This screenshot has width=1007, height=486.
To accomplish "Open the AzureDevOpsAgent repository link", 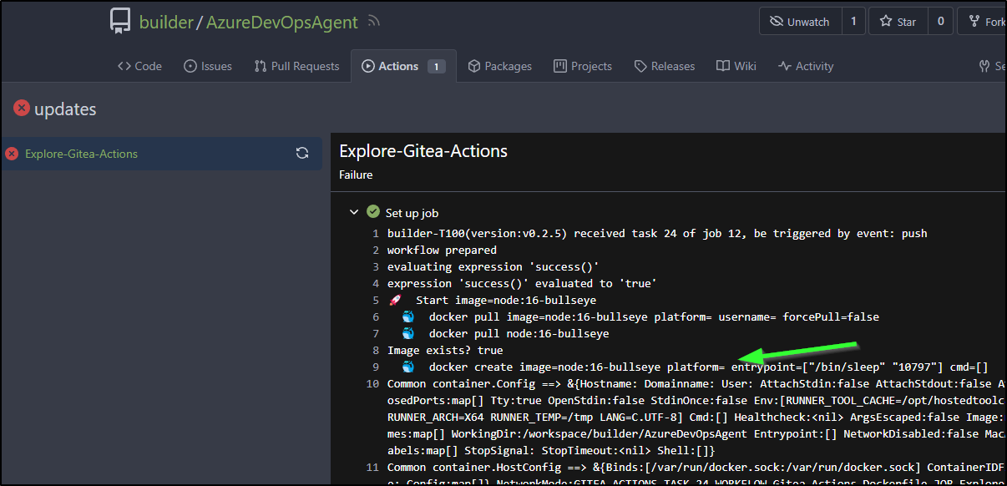I will pos(281,23).
